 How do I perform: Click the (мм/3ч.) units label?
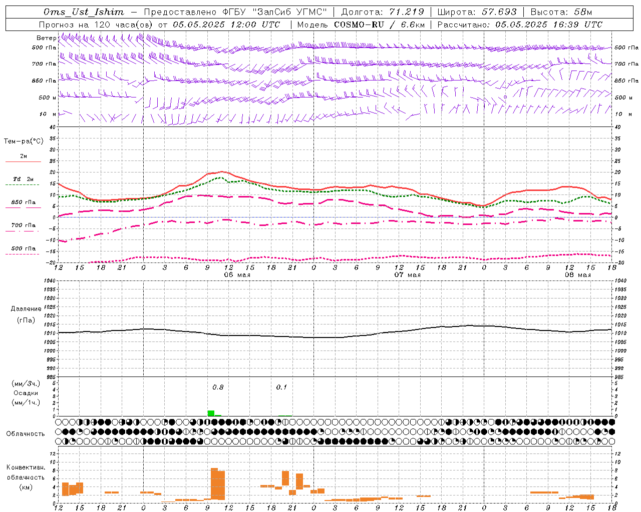pyautogui.click(x=26, y=383)
